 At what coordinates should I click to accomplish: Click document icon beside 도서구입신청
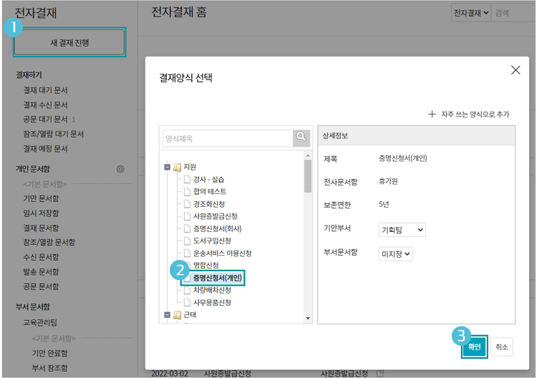[x=187, y=241]
